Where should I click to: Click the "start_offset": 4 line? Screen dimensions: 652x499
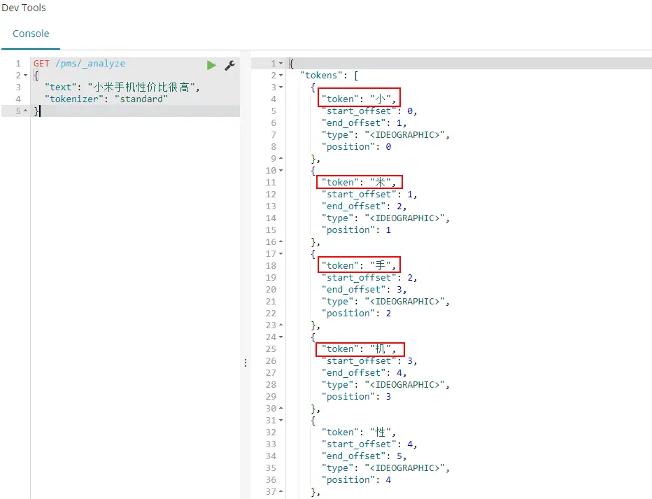369,444
